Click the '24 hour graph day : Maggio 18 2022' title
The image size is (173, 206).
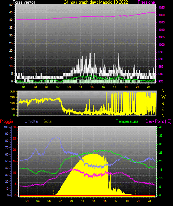coord(96,2)
